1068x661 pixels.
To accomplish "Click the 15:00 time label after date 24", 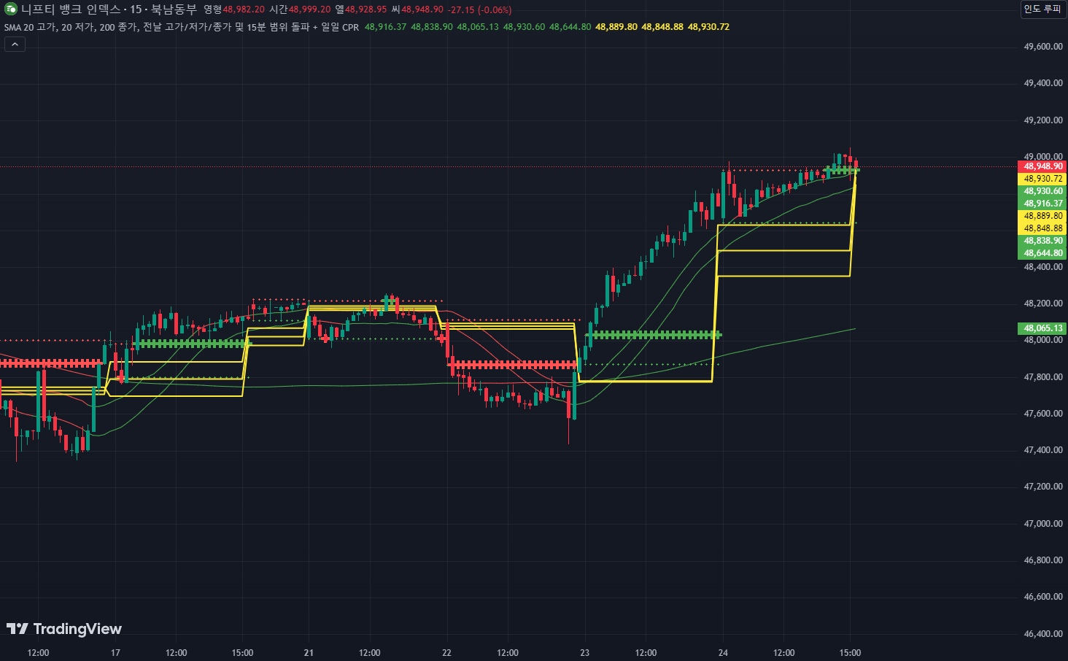I will (x=850, y=653).
